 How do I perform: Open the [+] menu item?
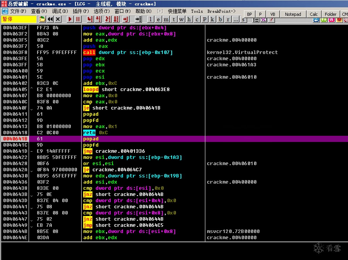pyautogui.click(x=160, y=11)
